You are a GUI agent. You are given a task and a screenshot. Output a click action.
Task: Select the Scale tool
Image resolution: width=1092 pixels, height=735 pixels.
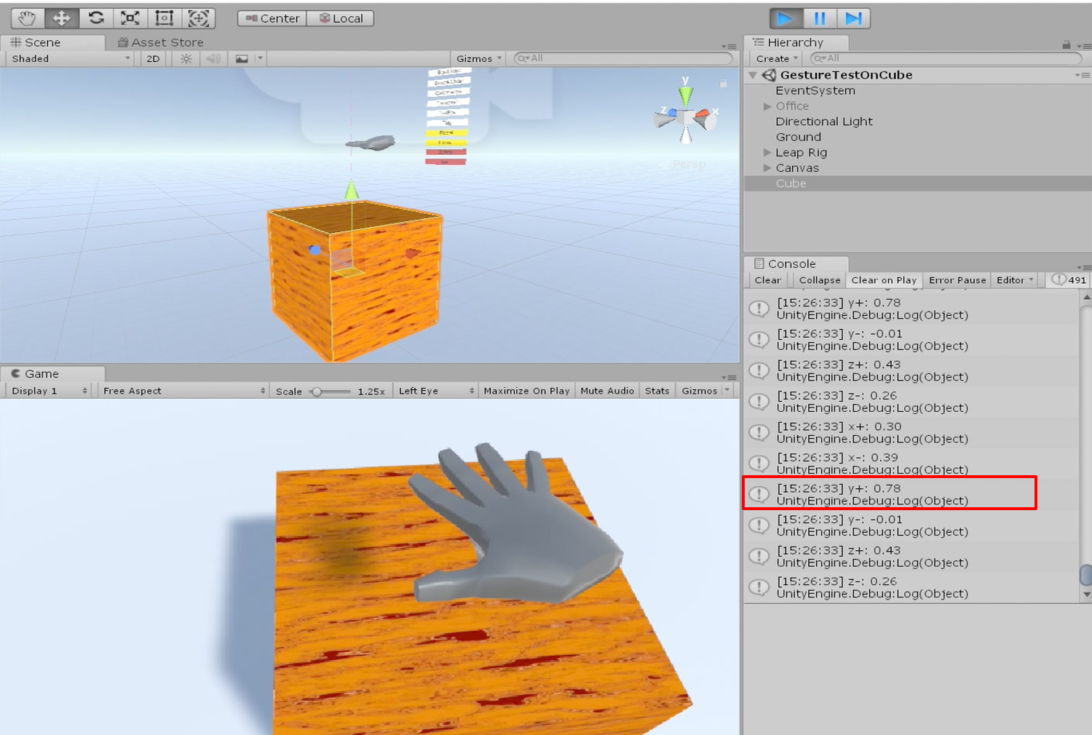click(x=130, y=18)
